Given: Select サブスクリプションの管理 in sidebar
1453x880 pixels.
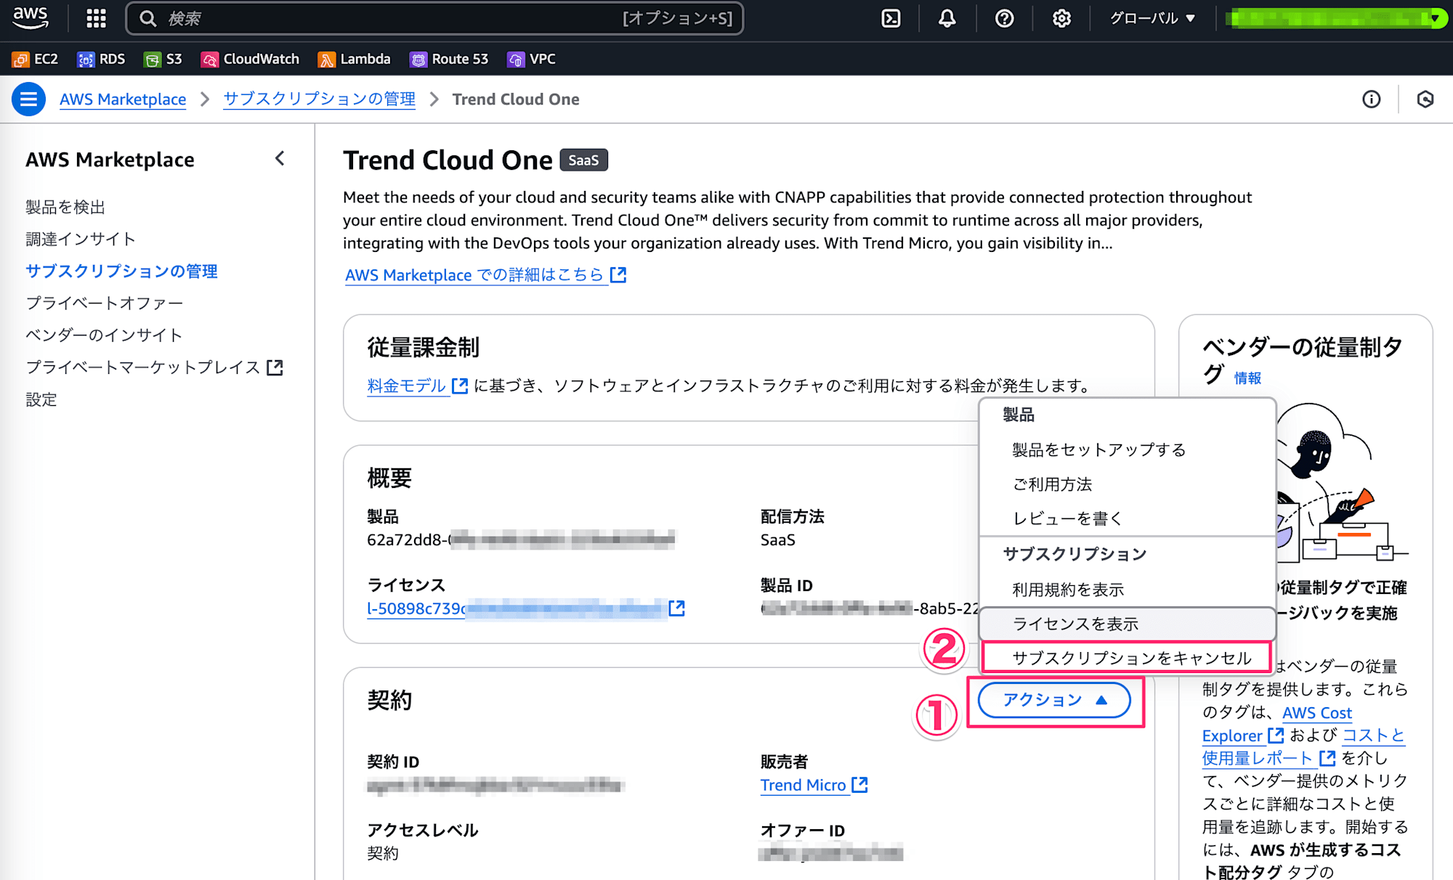Looking at the screenshot, I should tap(121, 271).
